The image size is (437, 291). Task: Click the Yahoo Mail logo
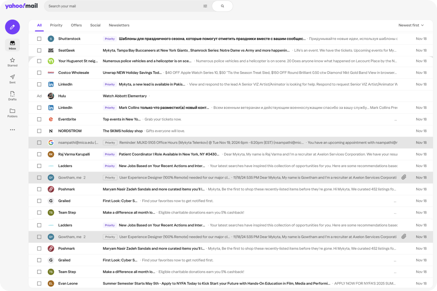[x=22, y=6]
